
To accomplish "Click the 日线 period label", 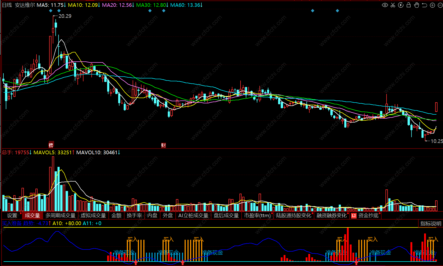I will 7,5.
